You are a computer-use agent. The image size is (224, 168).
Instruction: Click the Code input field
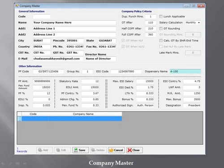pyautogui.click(x=42, y=17)
